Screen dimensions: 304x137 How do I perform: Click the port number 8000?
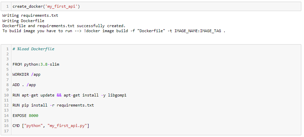(34, 116)
